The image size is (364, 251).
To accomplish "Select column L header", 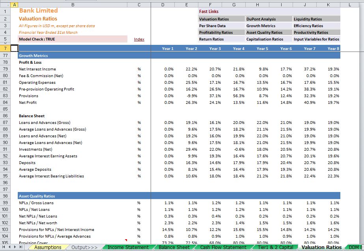I will click(350, 5).
